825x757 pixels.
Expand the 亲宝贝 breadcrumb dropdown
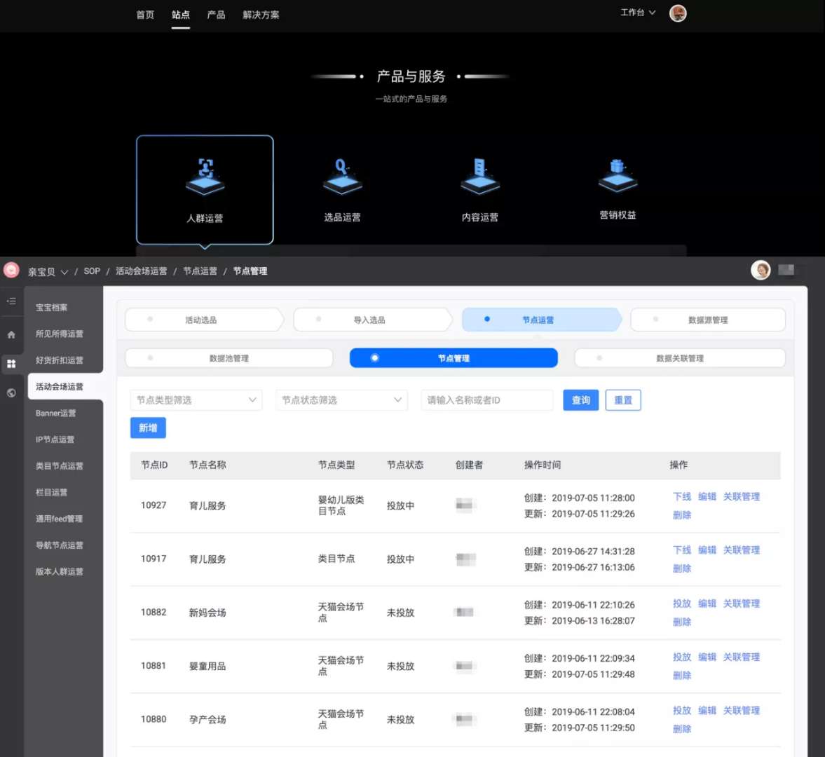pyautogui.click(x=48, y=271)
